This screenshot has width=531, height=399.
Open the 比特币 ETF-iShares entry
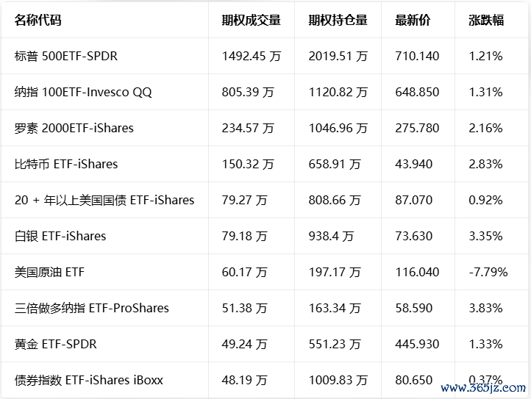coord(66,164)
